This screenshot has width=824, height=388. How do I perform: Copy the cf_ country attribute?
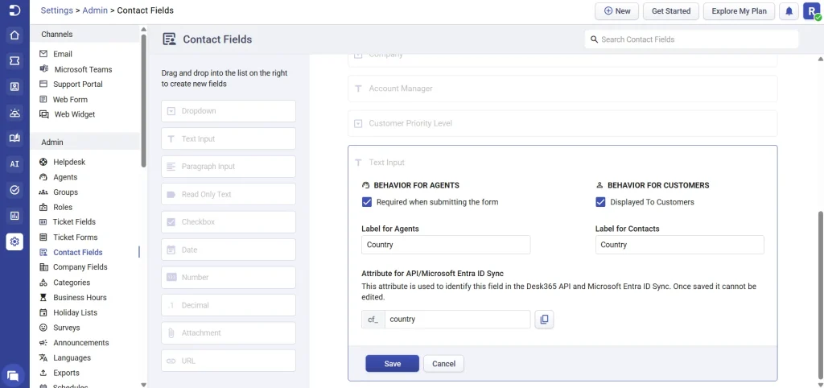[544, 319]
